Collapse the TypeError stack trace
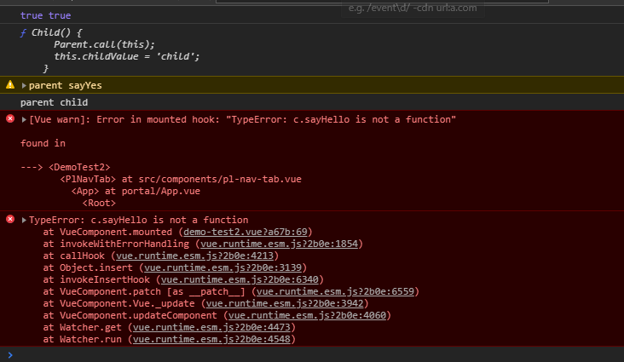The width and height of the screenshot is (624, 362). click(24, 220)
